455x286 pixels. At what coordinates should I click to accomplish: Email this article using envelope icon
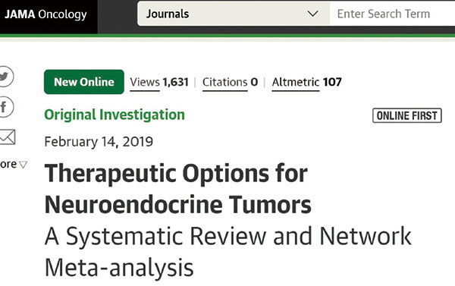tap(8, 137)
